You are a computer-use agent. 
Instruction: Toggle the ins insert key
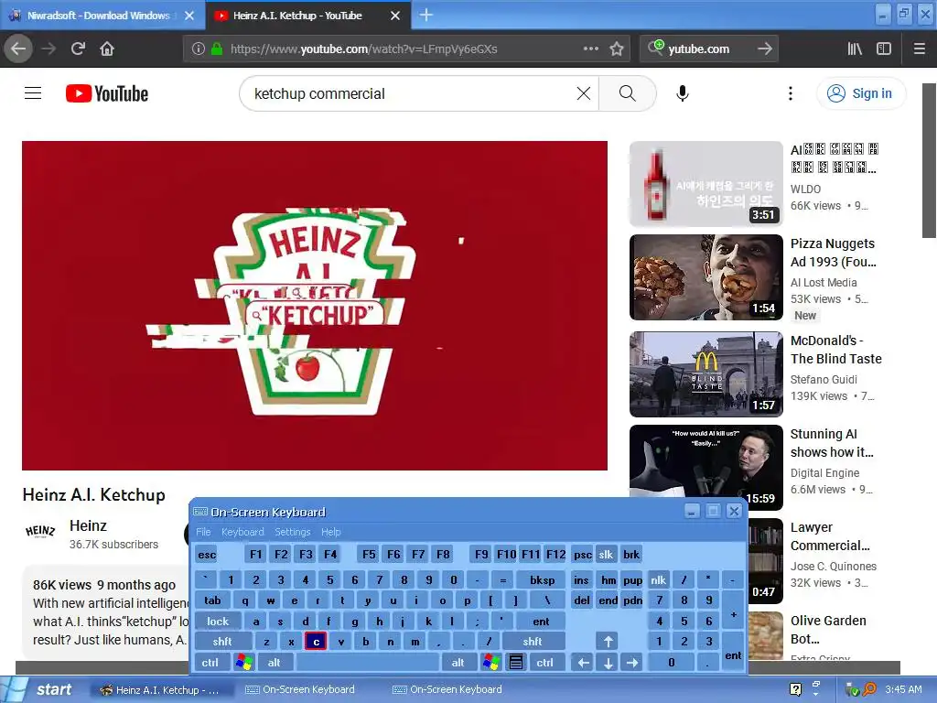coord(581,579)
